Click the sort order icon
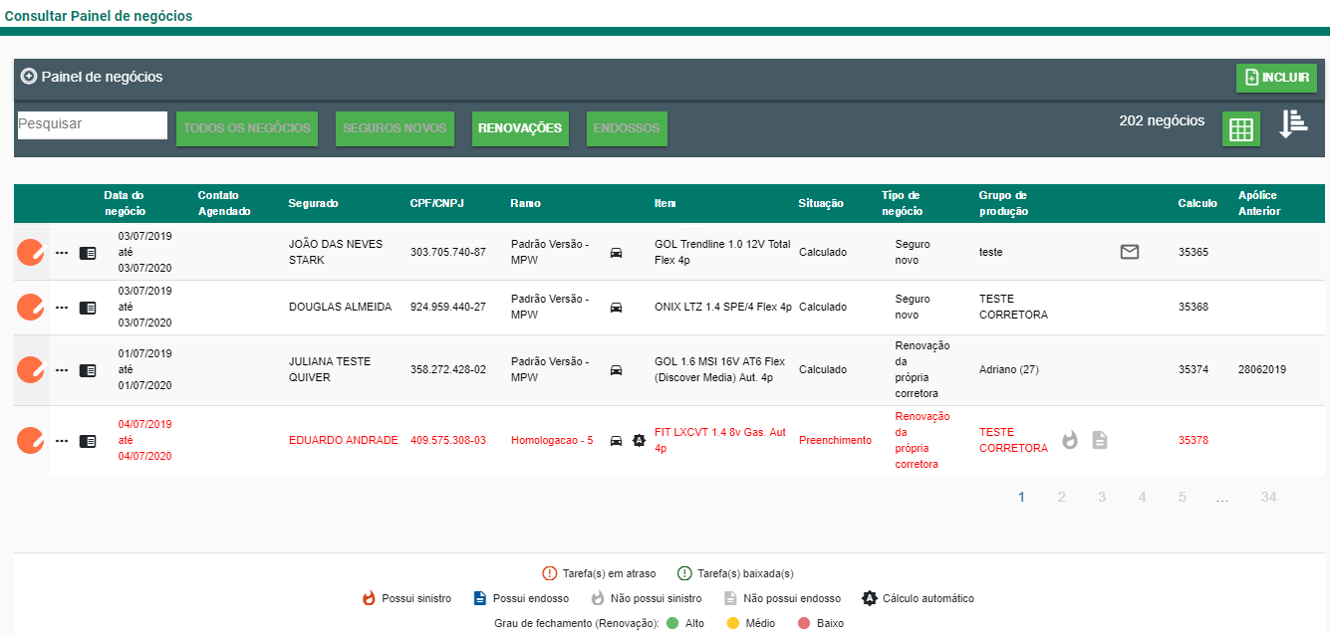The width and height of the screenshot is (1330, 644). [x=1292, y=124]
